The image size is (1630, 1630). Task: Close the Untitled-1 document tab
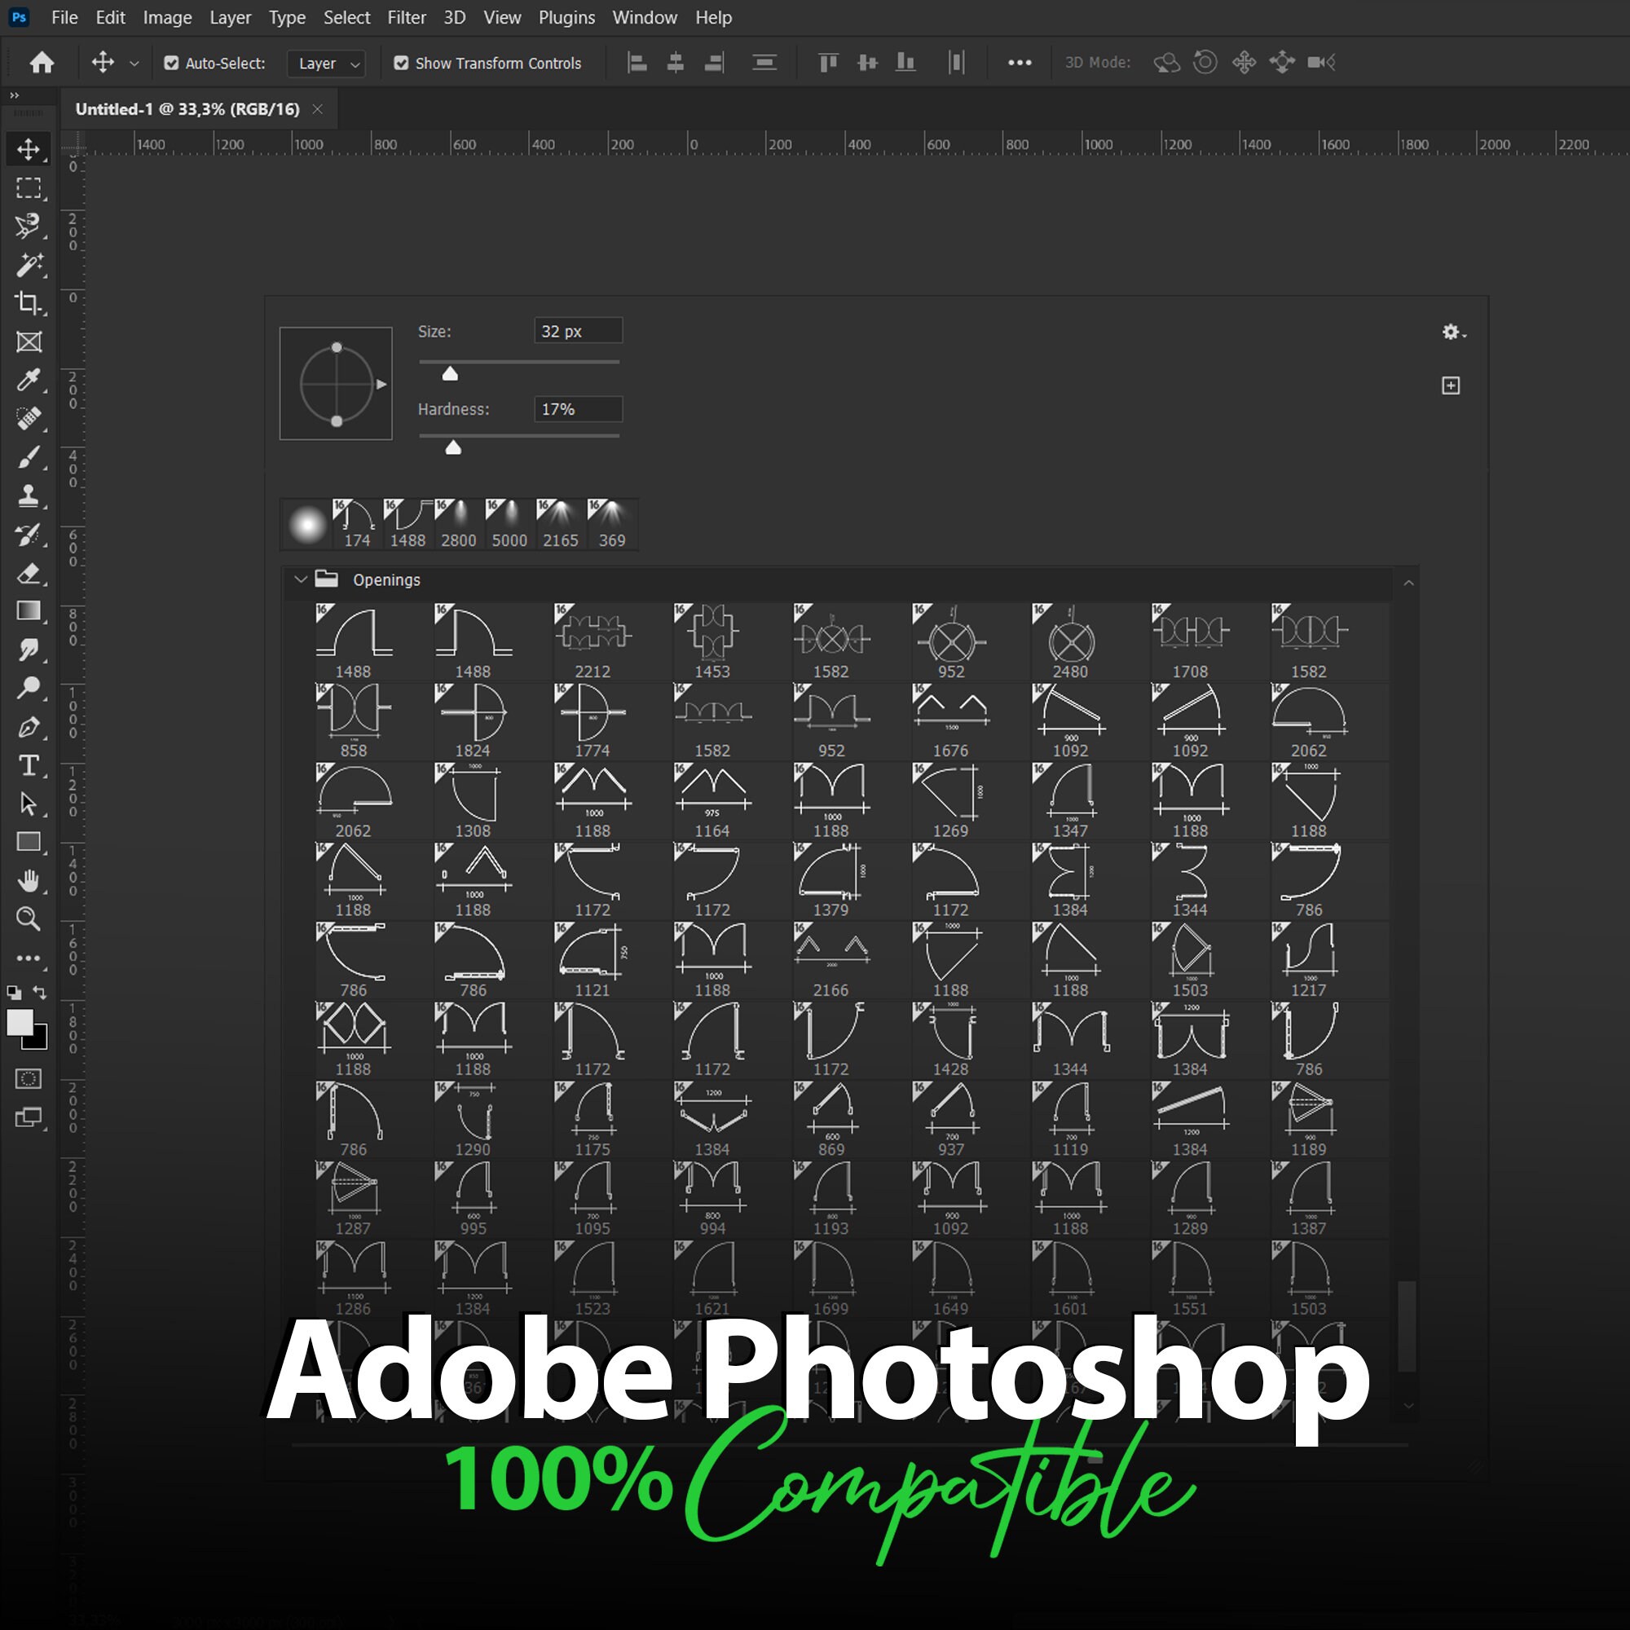click(x=317, y=109)
